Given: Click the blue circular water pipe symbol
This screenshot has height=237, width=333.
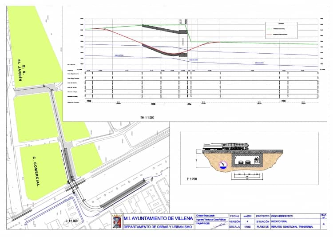Looking at the screenshot, I should [222, 165].
